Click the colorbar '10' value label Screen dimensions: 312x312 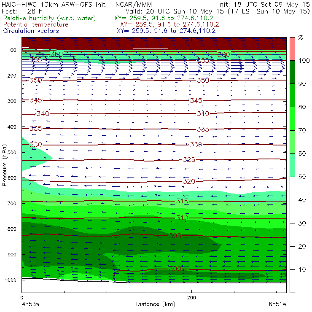(302, 269)
